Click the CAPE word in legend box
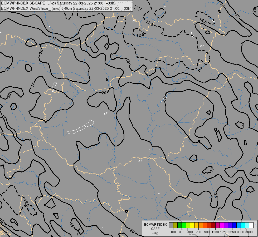Screen dimensions: 258x237 point(155,229)
